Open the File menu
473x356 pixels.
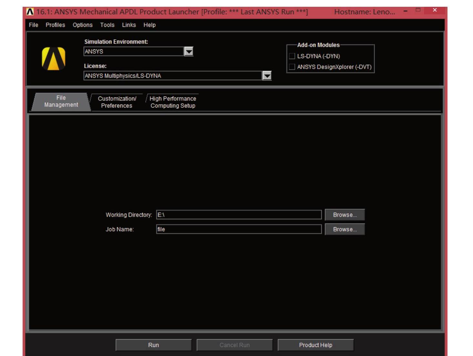point(33,25)
